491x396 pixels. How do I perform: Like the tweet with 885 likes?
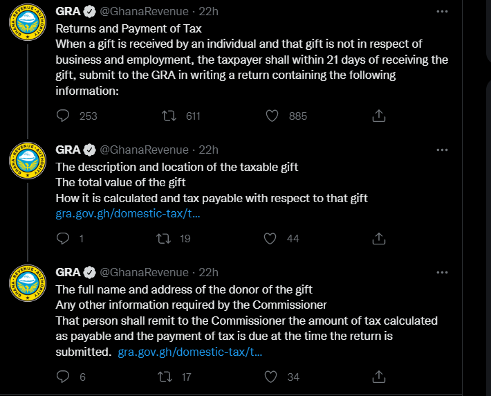[x=272, y=116]
